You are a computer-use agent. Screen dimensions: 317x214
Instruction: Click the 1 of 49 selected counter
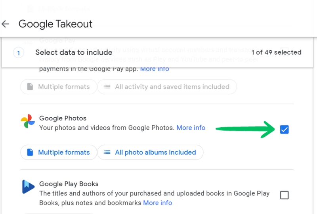coord(276,52)
